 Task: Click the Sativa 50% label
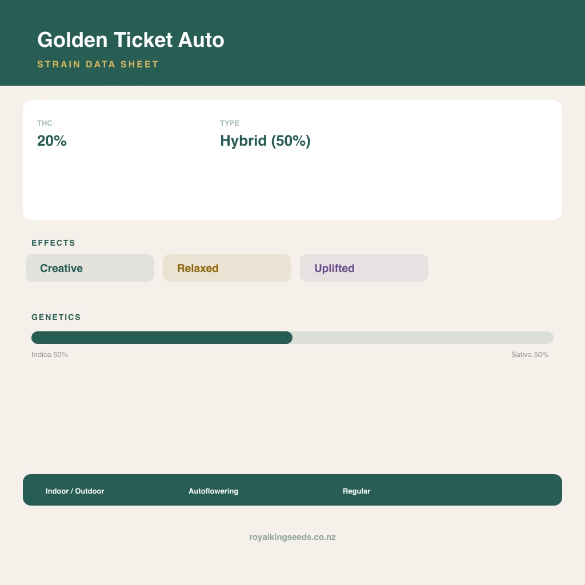(530, 354)
